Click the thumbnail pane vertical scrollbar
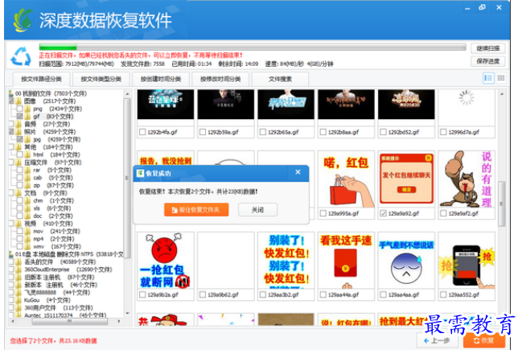The image size is (522, 350). (502, 203)
